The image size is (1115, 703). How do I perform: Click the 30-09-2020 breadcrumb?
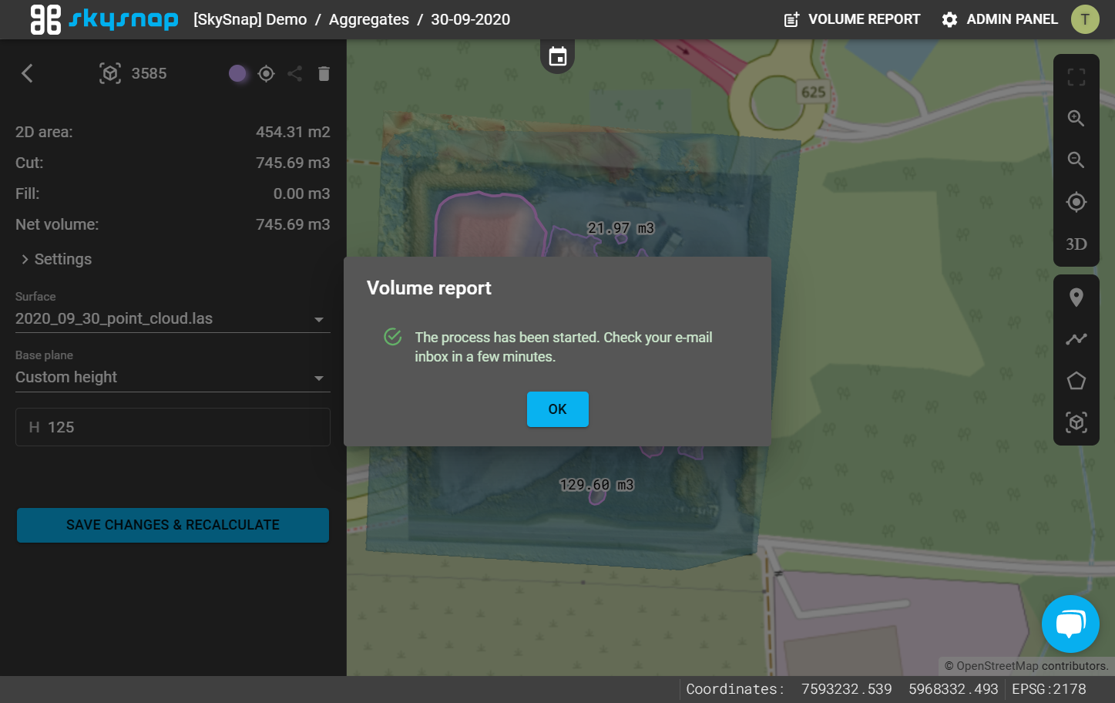(x=470, y=19)
